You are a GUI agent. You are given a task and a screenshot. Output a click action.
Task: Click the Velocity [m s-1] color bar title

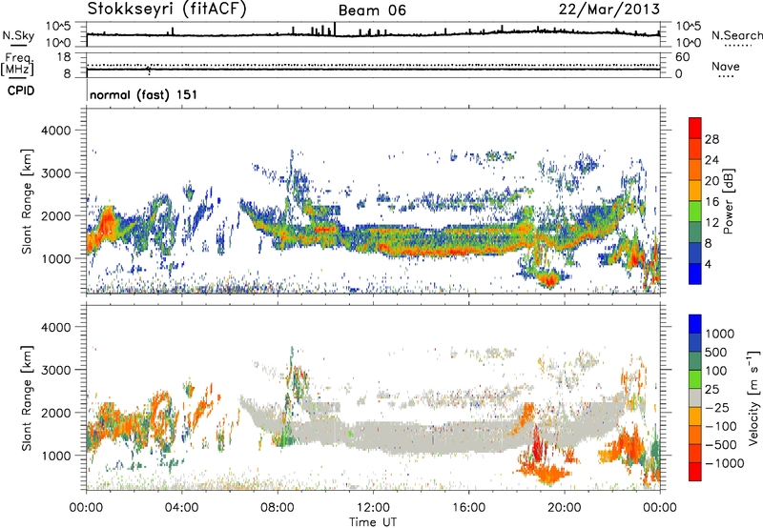pyautogui.click(x=753, y=397)
